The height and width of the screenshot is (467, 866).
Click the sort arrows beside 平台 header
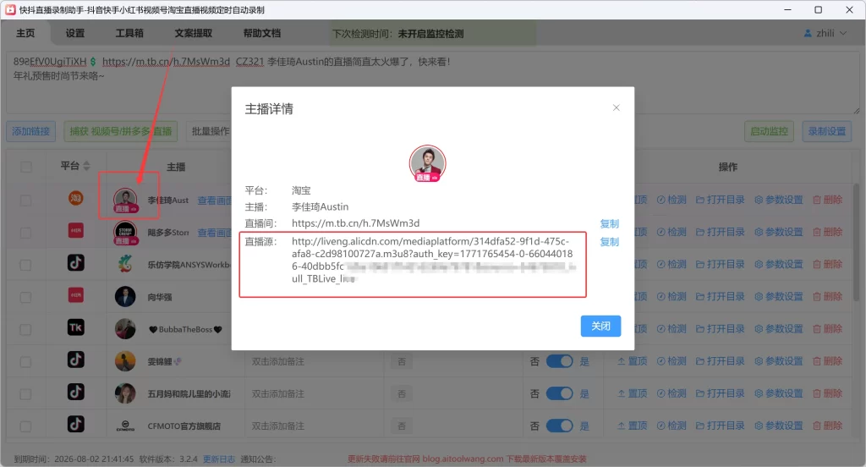tap(86, 166)
